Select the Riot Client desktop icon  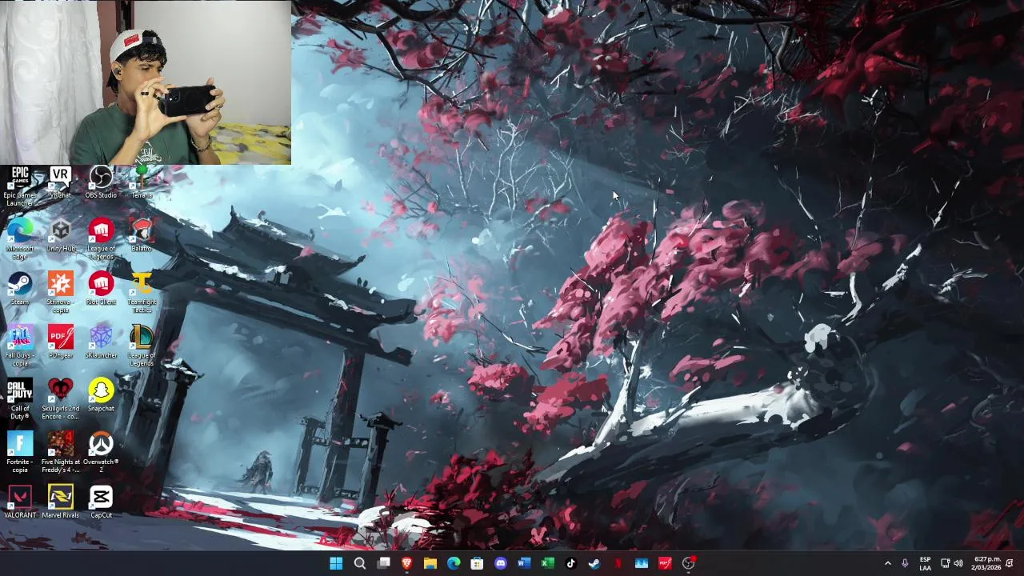click(x=101, y=289)
